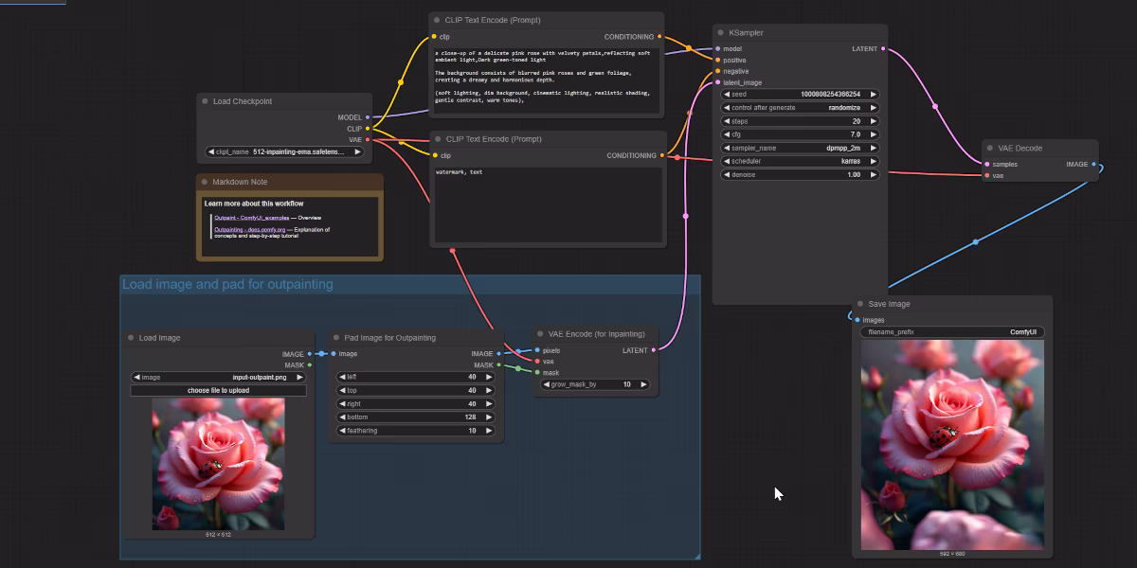1137x568 pixels.
Task: Open the scheduler dropdown showing karras
Action: click(800, 161)
